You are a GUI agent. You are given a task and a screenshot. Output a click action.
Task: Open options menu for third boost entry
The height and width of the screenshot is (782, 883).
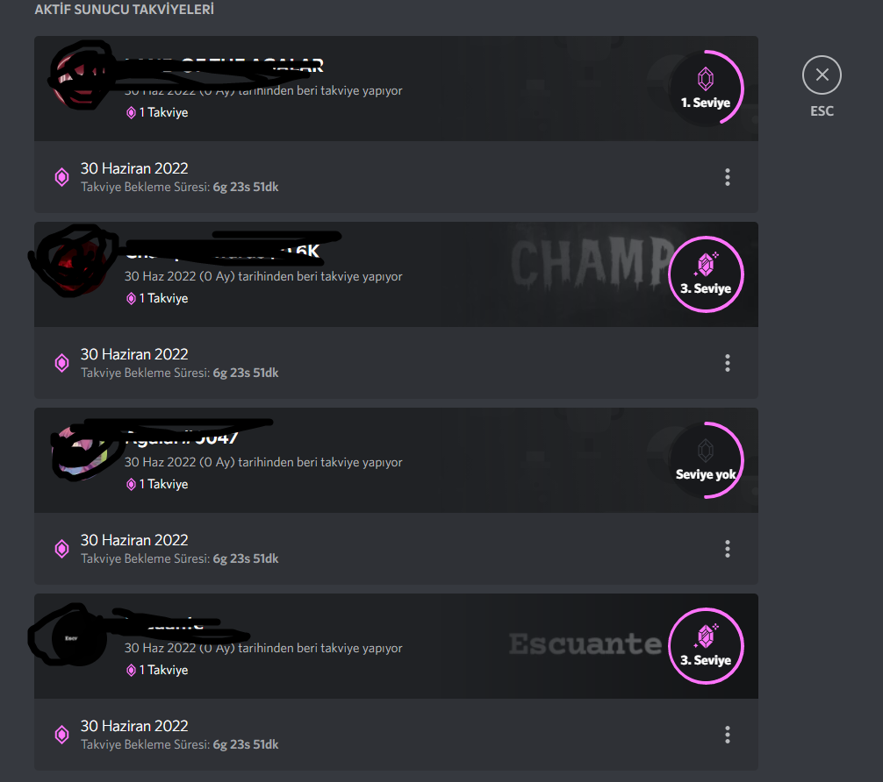727,549
